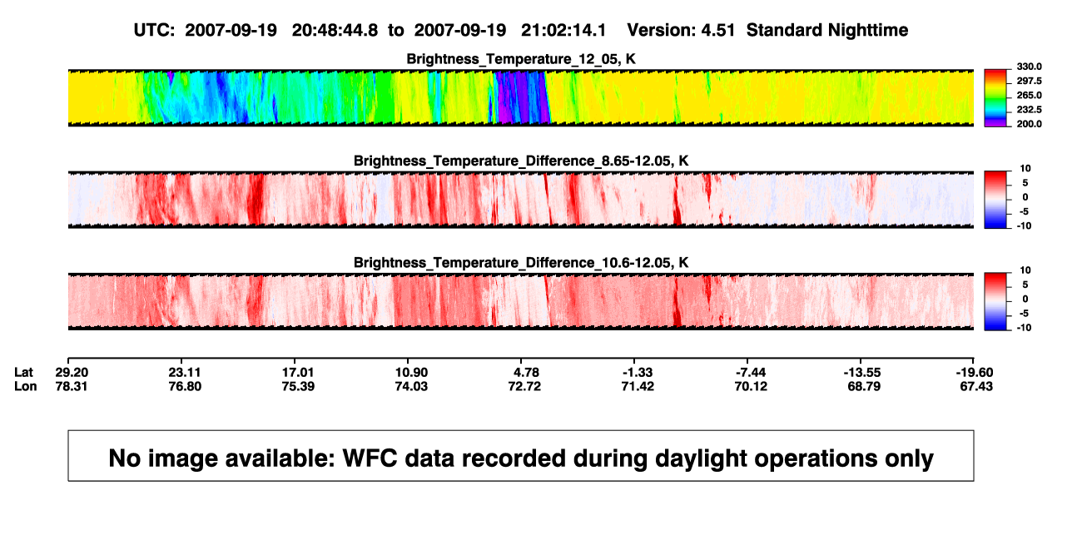Click the red-blue colorbar of 10.6-12.05 plot

click(x=996, y=301)
